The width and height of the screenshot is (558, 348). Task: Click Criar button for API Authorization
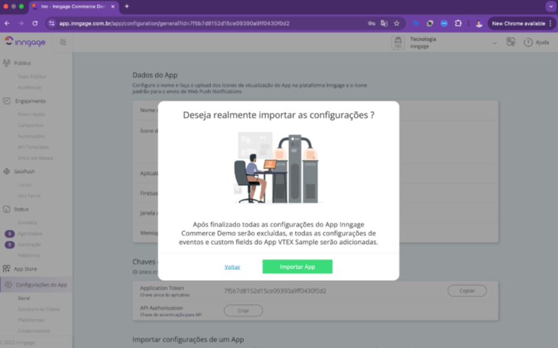(x=243, y=311)
